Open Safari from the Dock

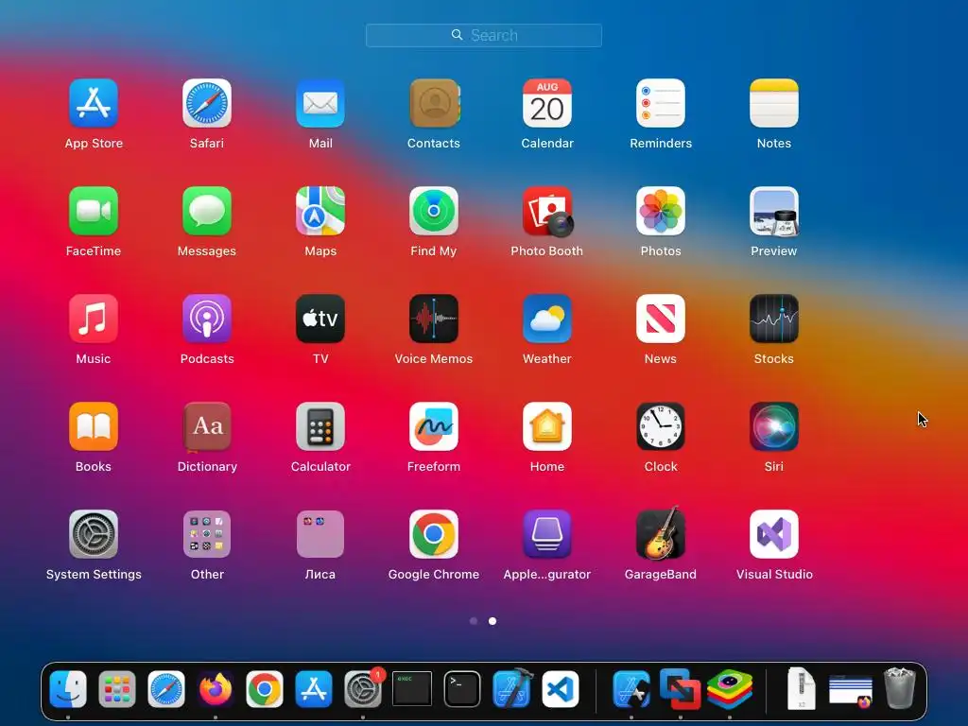point(166,689)
